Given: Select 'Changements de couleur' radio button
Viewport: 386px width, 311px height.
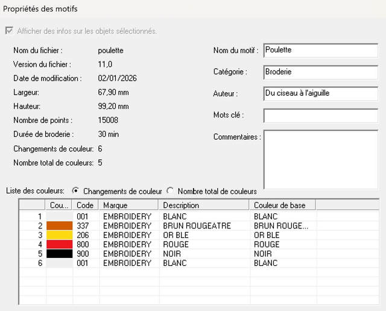Looking at the screenshot, I should pos(75,191).
